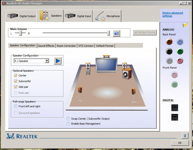This screenshot has height=150, width=193.
Task: Click the Microphone tab mic icon
Action: [x=100, y=16]
